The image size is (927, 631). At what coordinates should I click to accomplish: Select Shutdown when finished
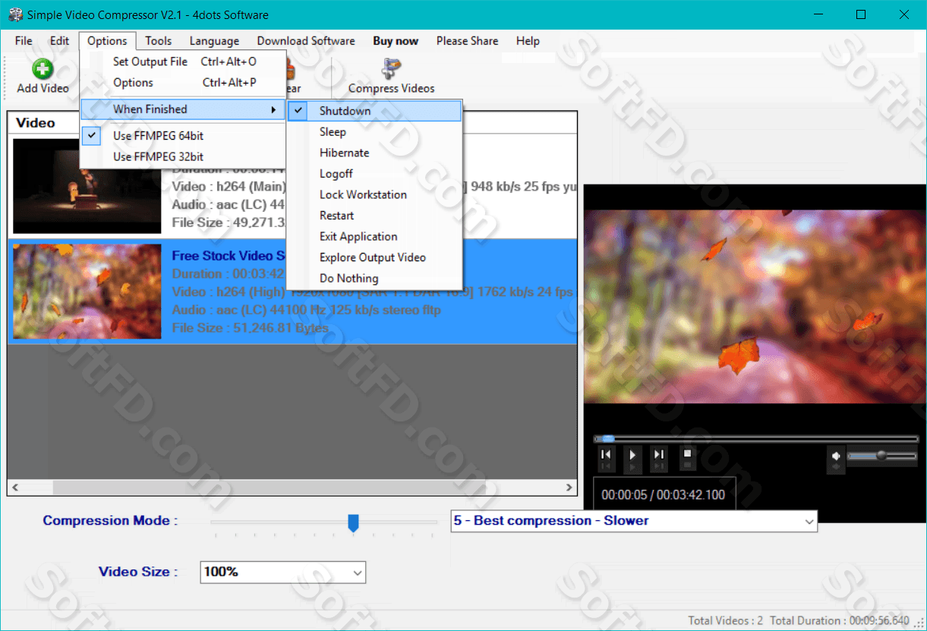pyautogui.click(x=374, y=111)
